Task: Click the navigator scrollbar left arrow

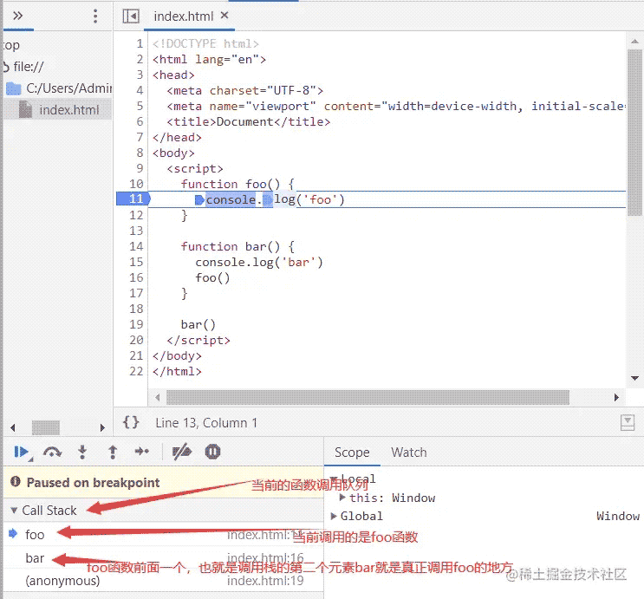Action: (13, 427)
